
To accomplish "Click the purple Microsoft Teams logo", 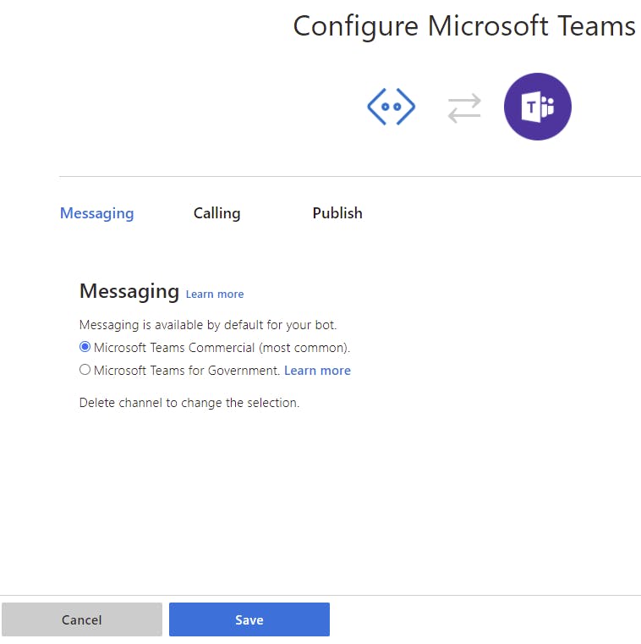I will [537, 107].
